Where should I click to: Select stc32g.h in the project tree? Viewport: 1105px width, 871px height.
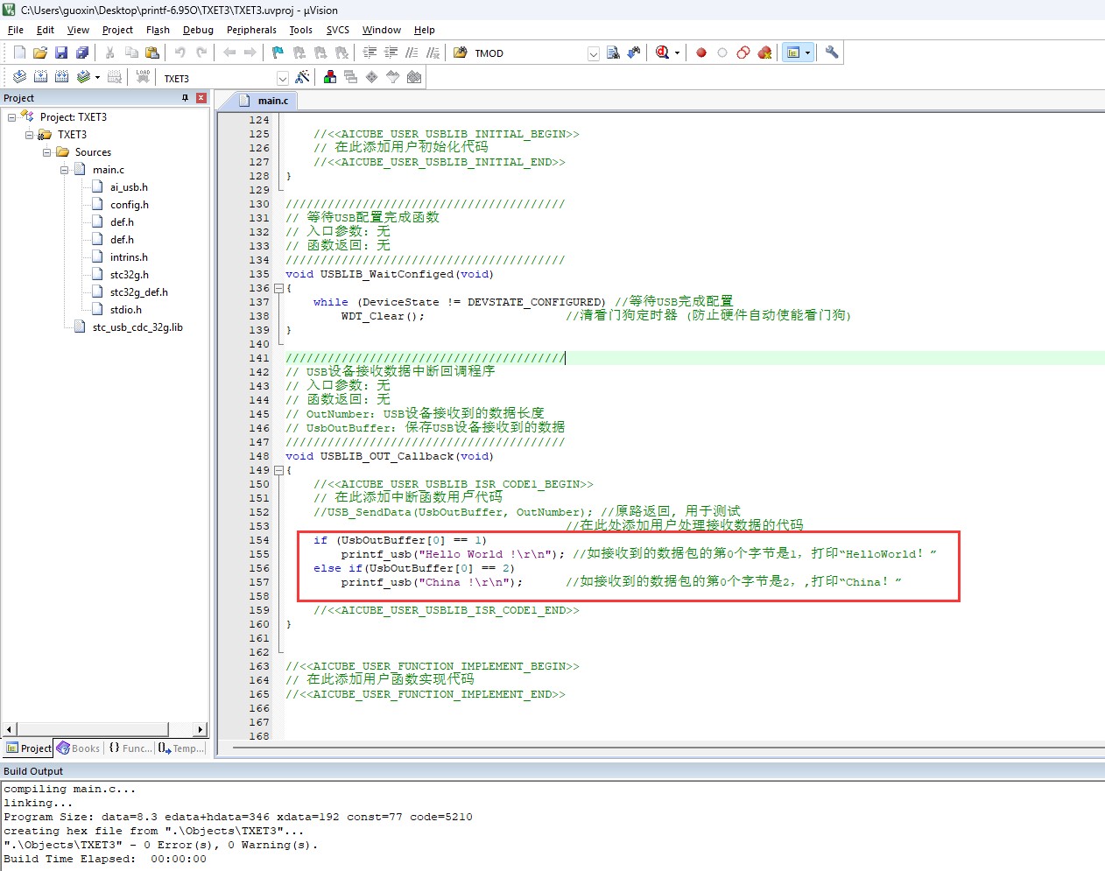click(129, 275)
